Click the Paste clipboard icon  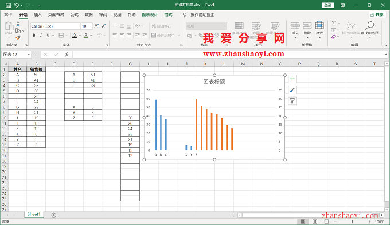click(x=9, y=26)
